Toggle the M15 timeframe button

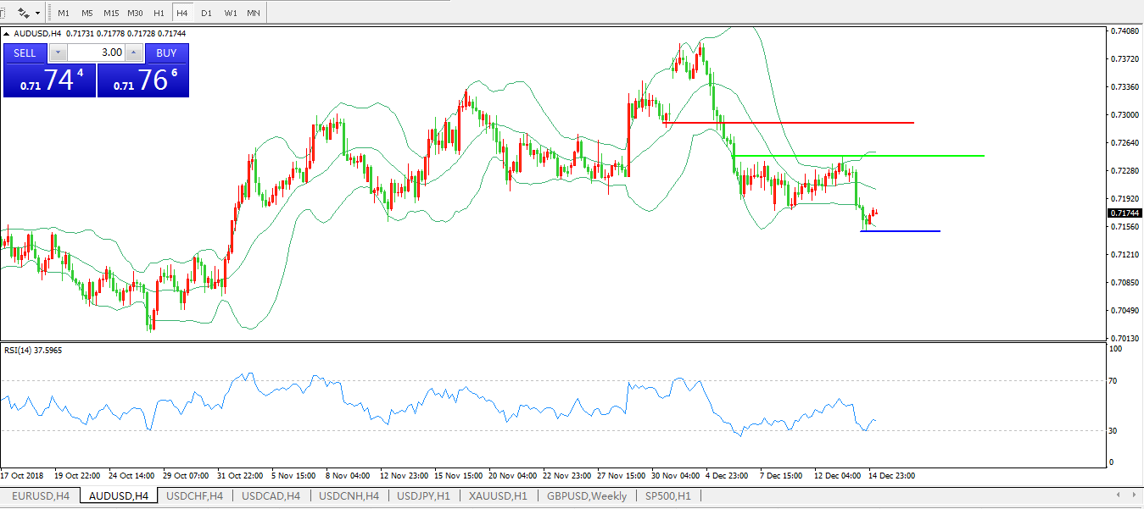(111, 14)
